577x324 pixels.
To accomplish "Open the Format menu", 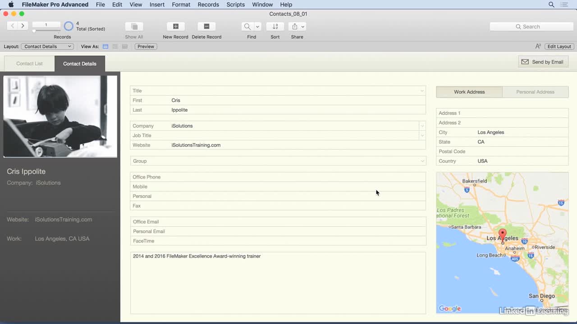I will coord(181,4).
